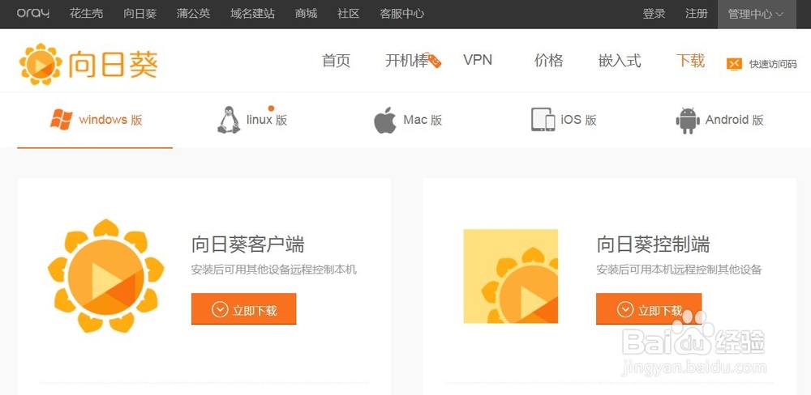Open 域名建站 in the top bar
Viewport: 811px width, 395px height.
tap(252, 14)
